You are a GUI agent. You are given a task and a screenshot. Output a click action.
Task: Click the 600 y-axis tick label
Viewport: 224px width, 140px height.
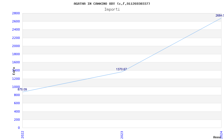[x=17, y=103]
